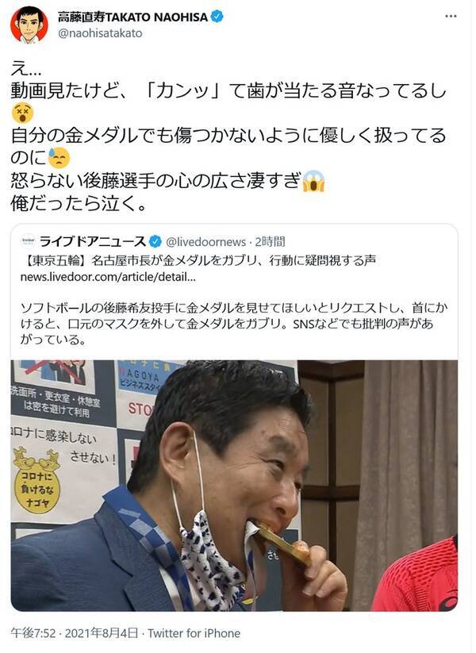Open the author's profile avatar
476x653 pixels.
click(x=29, y=25)
